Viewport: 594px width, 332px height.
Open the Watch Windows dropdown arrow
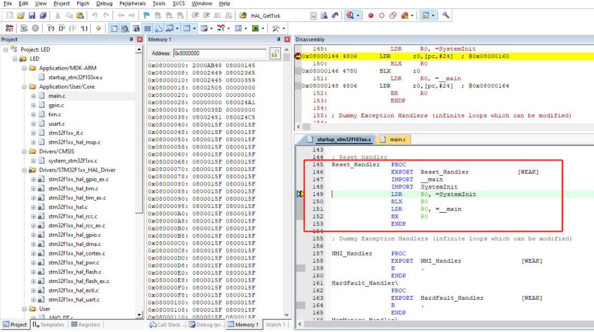pyautogui.click(x=177, y=28)
